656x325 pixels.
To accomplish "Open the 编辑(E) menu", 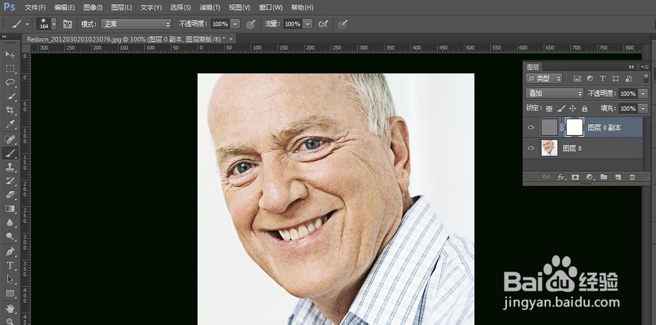I will [x=64, y=7].
